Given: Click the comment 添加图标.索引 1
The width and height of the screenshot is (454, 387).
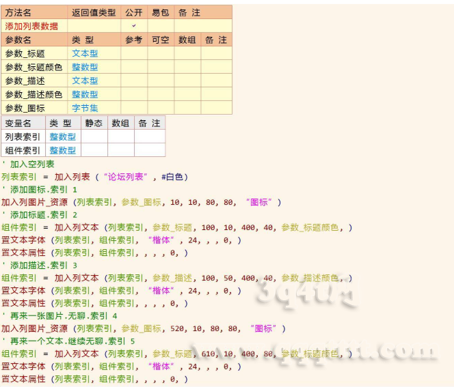Looking at the screenshot, I should pos(40,190).
